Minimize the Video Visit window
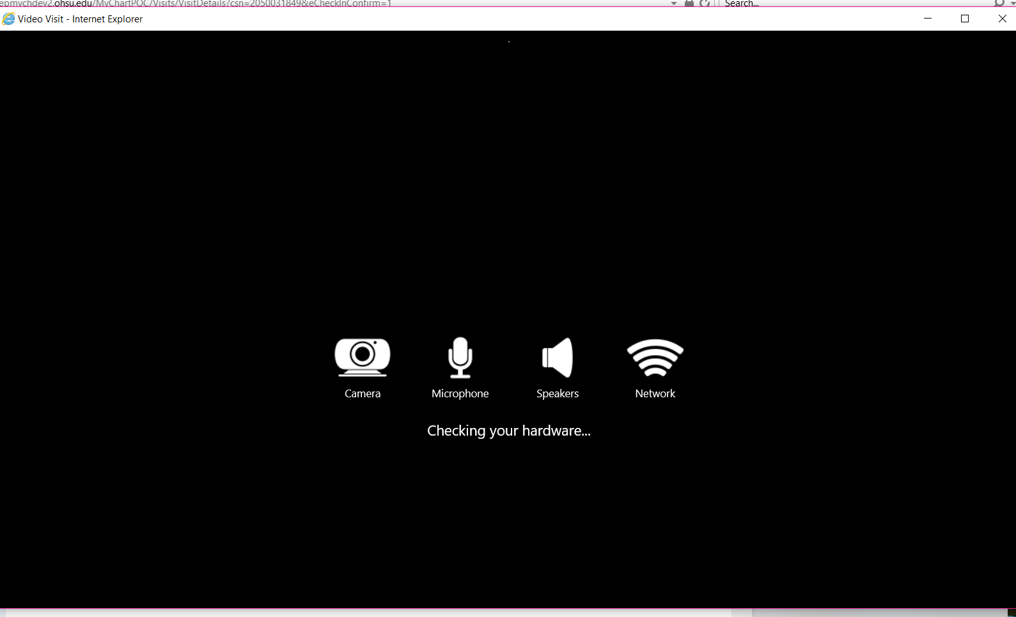 click(928, 19)
